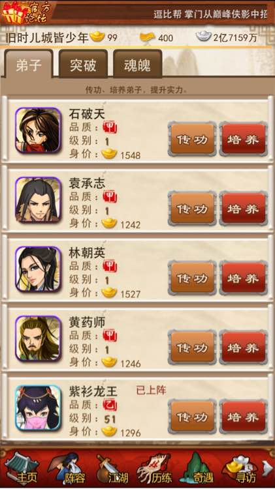Image resolution: width=275 pixels, height=489 pixels.
Task: Tap the gold ingot currency icon showing 99
Action: 97,37
